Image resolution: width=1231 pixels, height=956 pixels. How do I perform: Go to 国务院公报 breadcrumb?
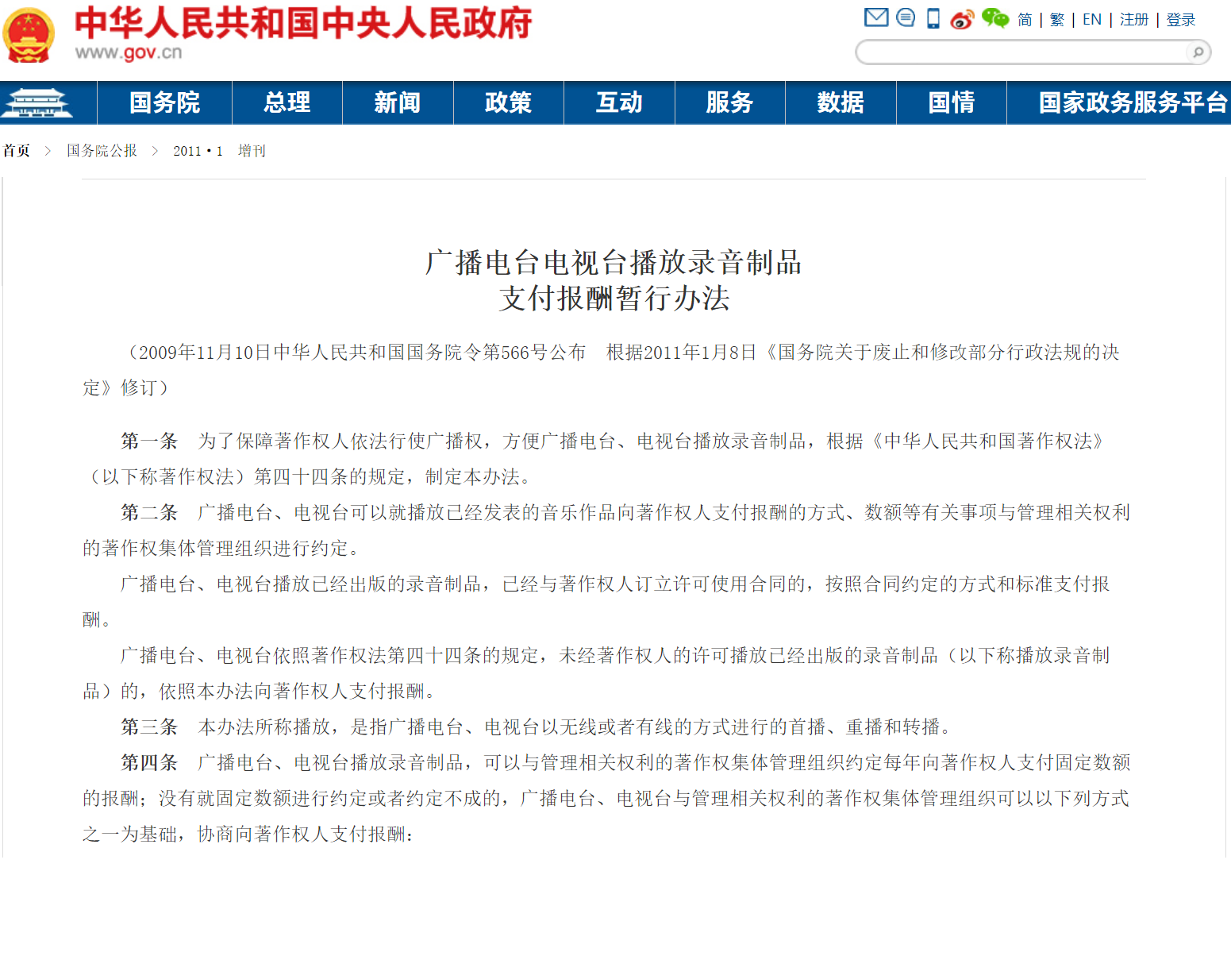(102, 151)
